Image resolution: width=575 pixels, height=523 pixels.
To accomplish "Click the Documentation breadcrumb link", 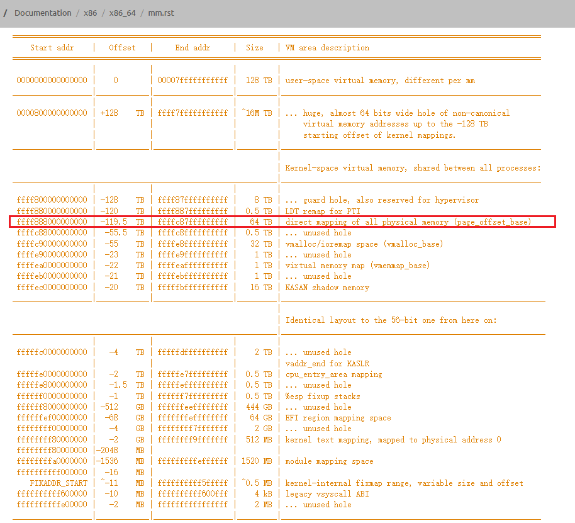I will (x=43, y=13).
